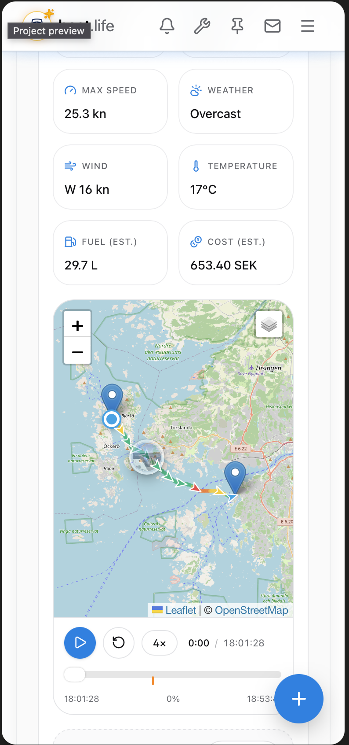The height and width of the screenshot is (745, 349).
Task: Play the trip replay
Action: (80, 643)
